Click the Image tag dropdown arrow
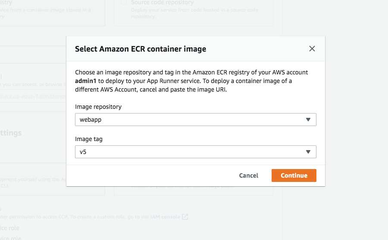Image resolution: width=388 pixels, height=240 pixels. tap(308, 152)
